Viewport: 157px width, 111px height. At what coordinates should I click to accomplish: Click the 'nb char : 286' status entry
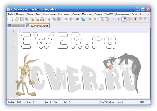(x=14, y=102)
